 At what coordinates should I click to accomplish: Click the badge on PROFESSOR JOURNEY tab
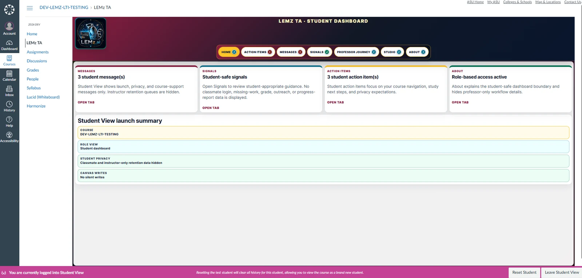pyautogui.click(x=374, y=52)
